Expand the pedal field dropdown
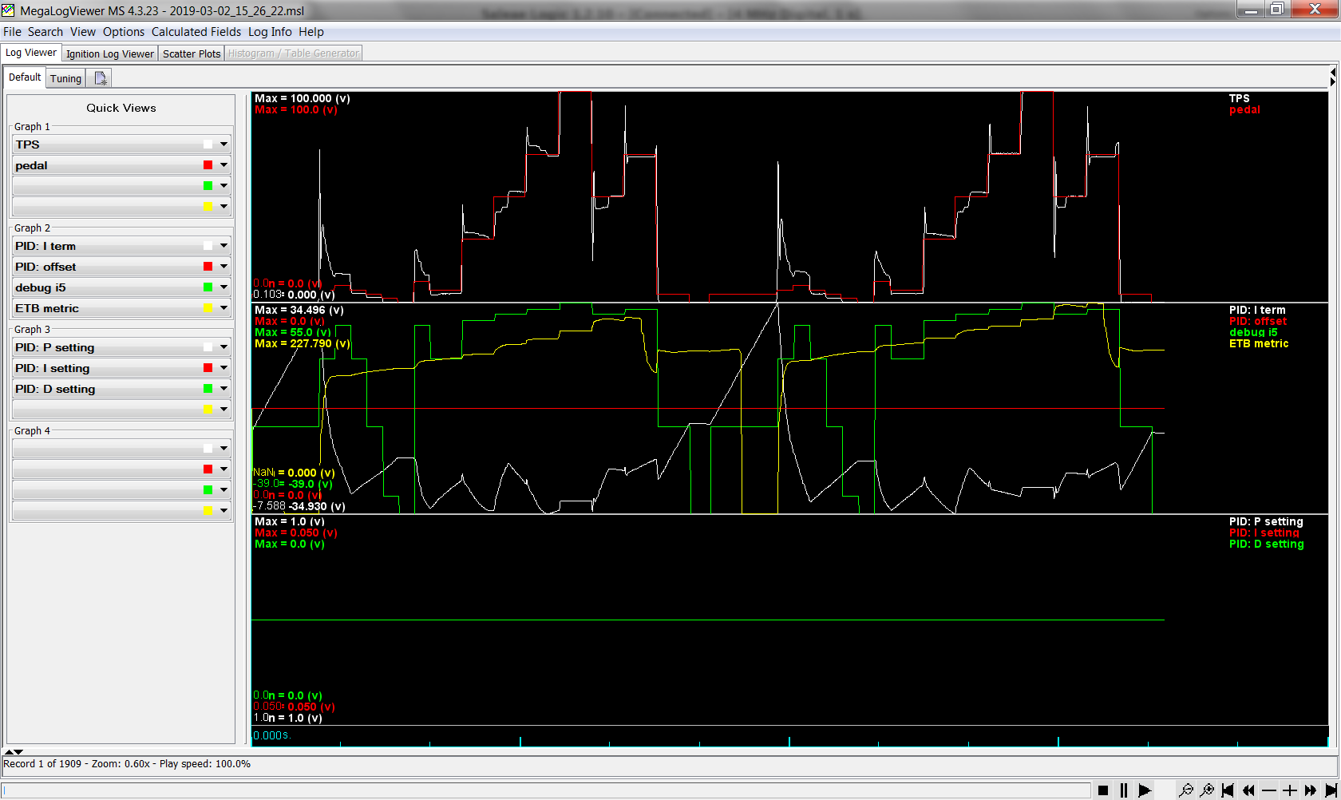 point(223,165)
